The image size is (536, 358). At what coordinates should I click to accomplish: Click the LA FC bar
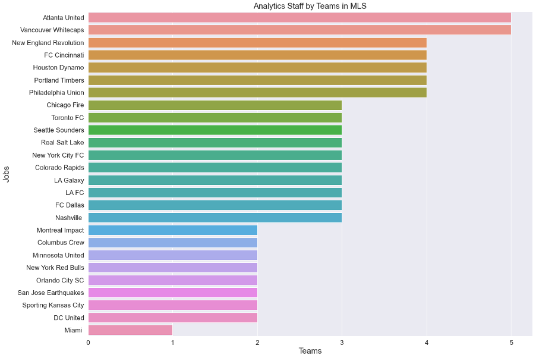coord(215,193)
